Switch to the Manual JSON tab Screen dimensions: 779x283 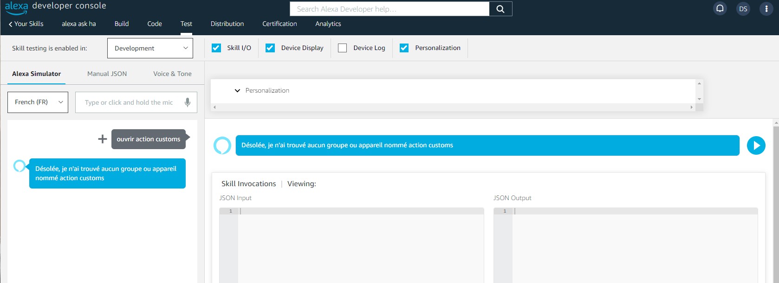point(107,74)
